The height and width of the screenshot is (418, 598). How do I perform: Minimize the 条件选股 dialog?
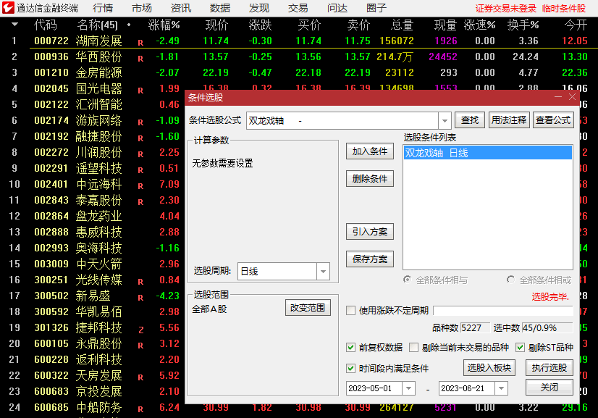click(x=558, y=97)
